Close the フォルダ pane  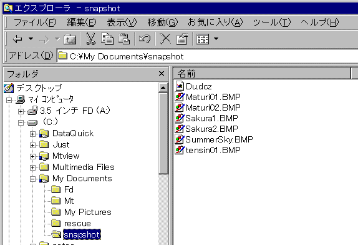tap(162, 74)
